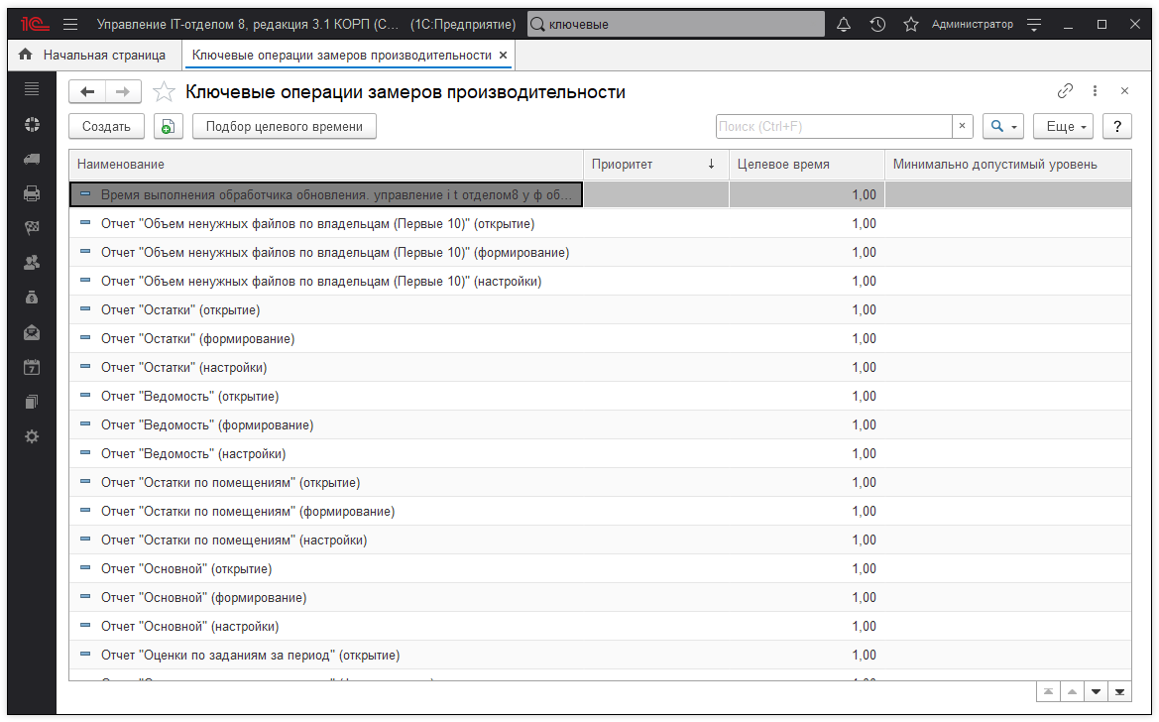
Task: Click "Подбор целевого времени" button
Action: (285, 127)
